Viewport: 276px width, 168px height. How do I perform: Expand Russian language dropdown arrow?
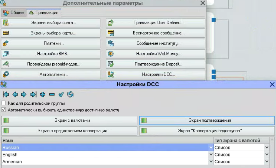(x=211, y=147)
